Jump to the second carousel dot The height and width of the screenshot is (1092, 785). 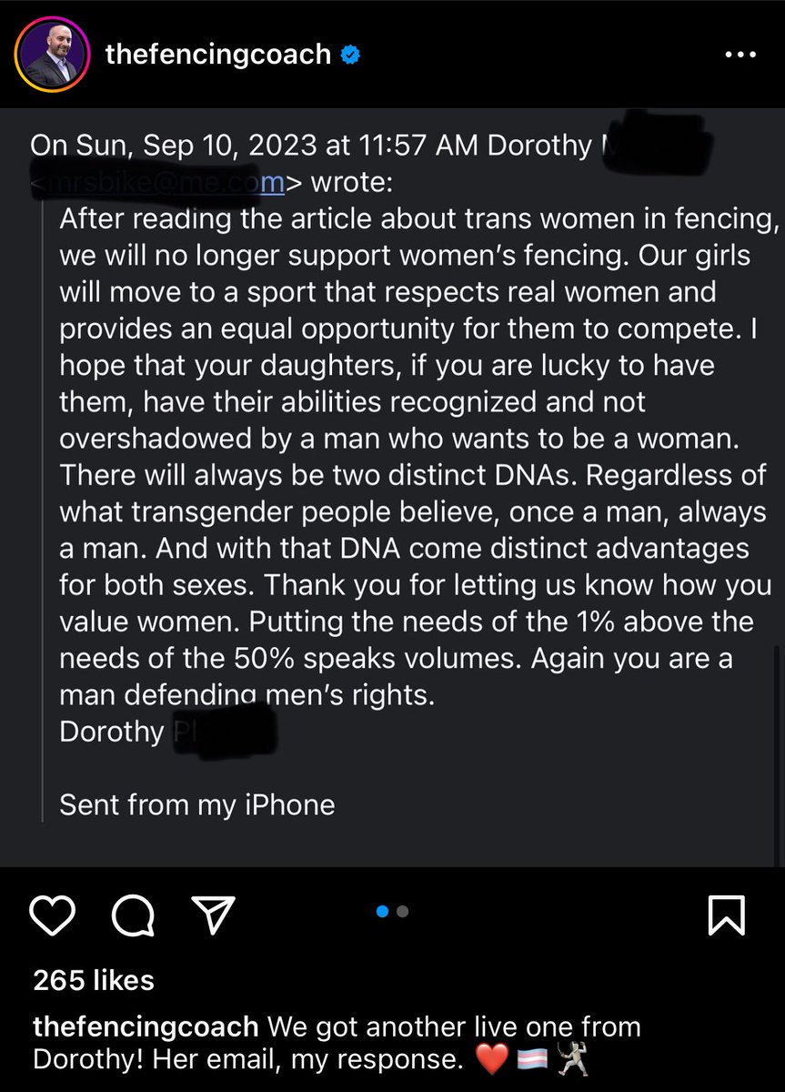pyautogui.click(x=403, y=911)
